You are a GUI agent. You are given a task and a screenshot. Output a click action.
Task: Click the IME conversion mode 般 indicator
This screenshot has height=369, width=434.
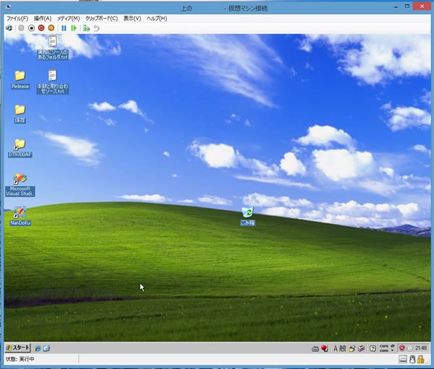click(x=343, y=348)
